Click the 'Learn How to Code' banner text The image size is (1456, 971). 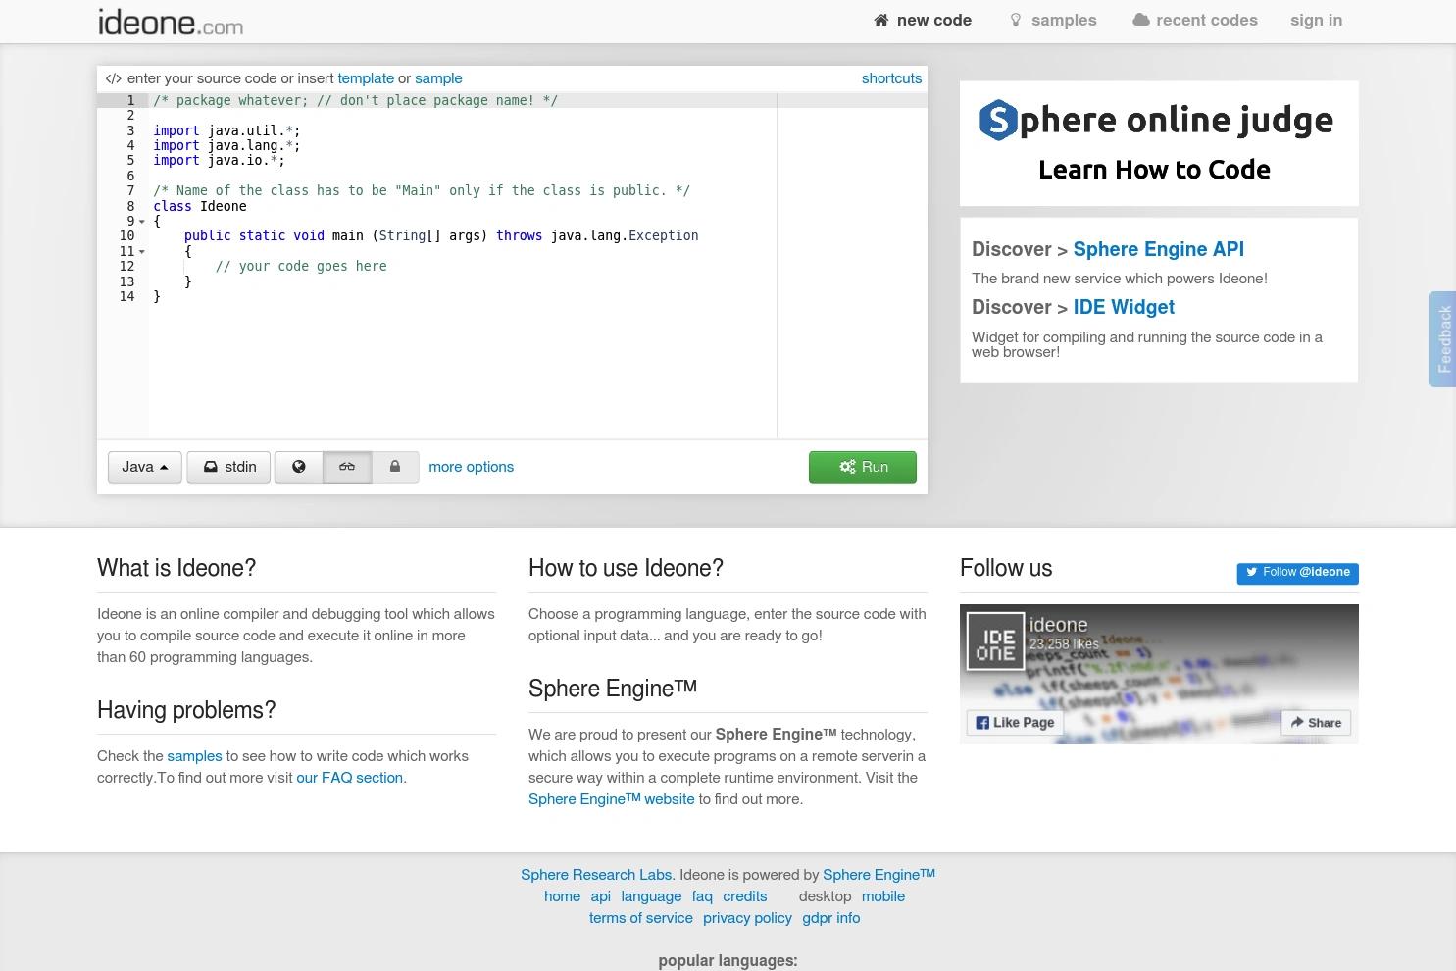[1154, 170]
